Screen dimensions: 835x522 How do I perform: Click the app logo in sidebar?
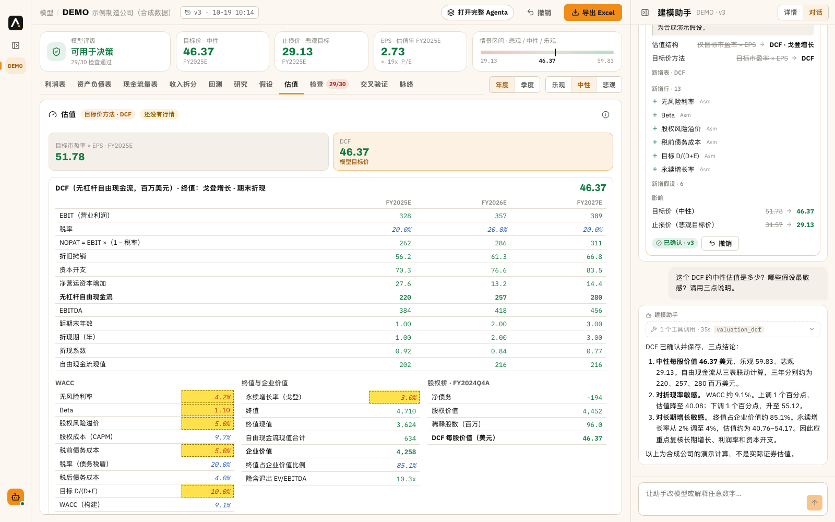click(x=16, y=22)
